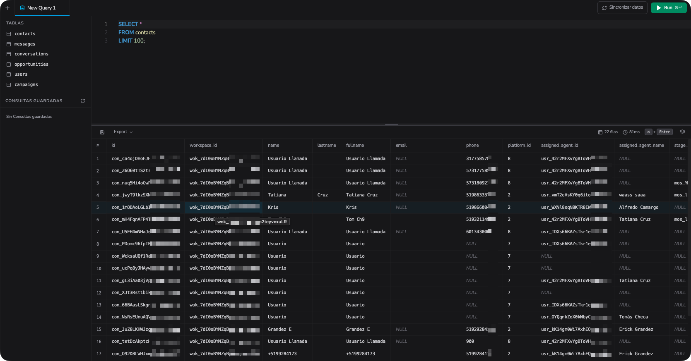Viewport: 691px width, 361px height.
Task: Select the users table in the sidebar
Action: [x=21, y=74]
